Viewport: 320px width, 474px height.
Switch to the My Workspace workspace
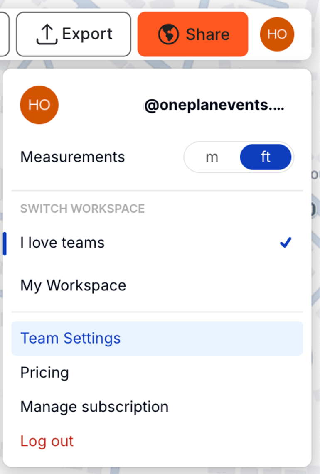coord(73,285)
